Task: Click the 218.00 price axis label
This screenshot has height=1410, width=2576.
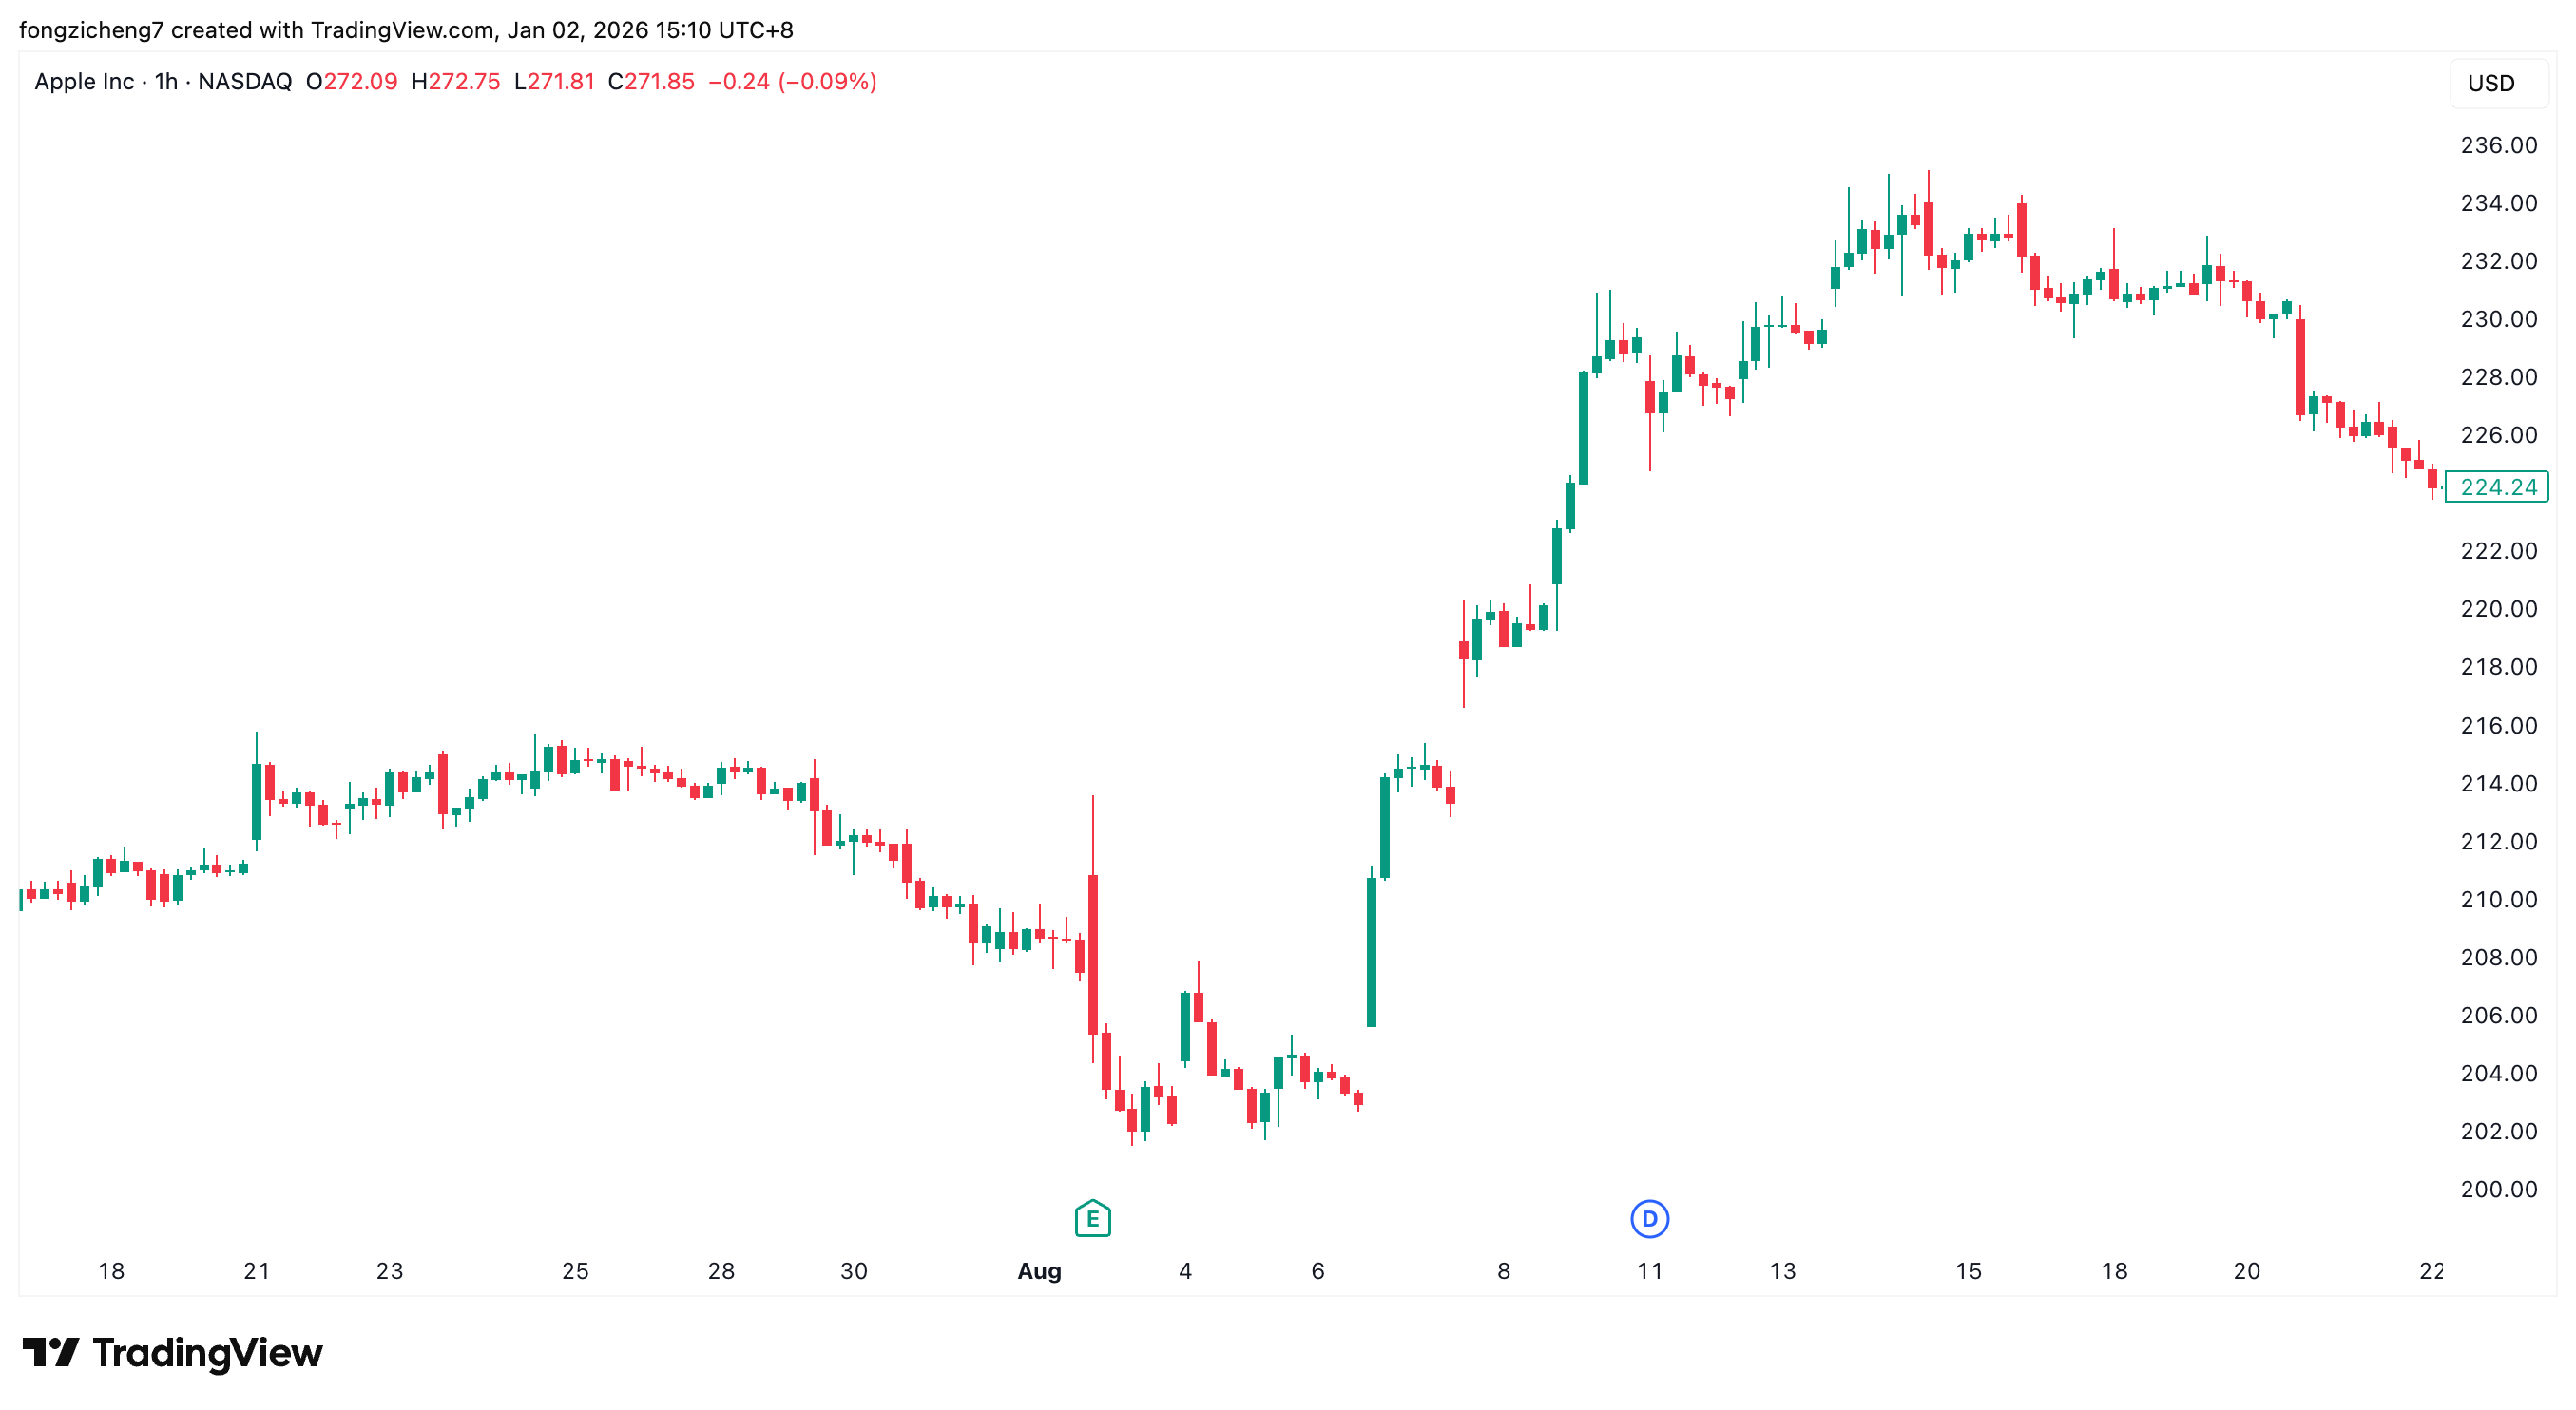Action: [2498, 667]
